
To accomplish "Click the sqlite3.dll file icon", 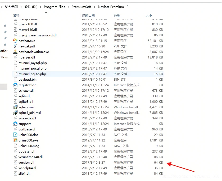I will click(15, 101).
